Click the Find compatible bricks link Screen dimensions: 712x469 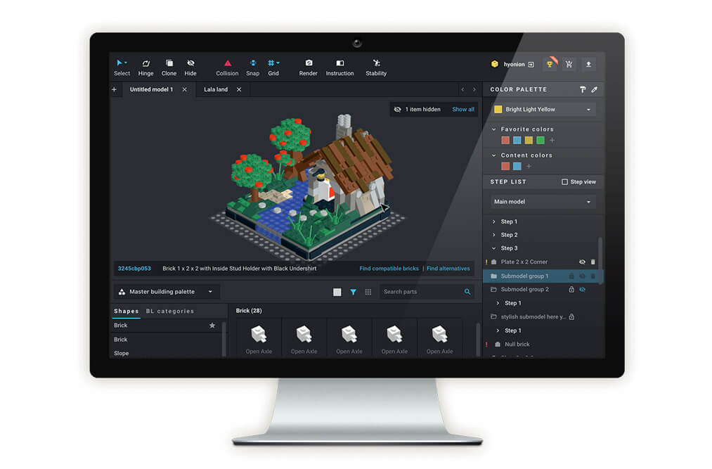click(389, 269)
